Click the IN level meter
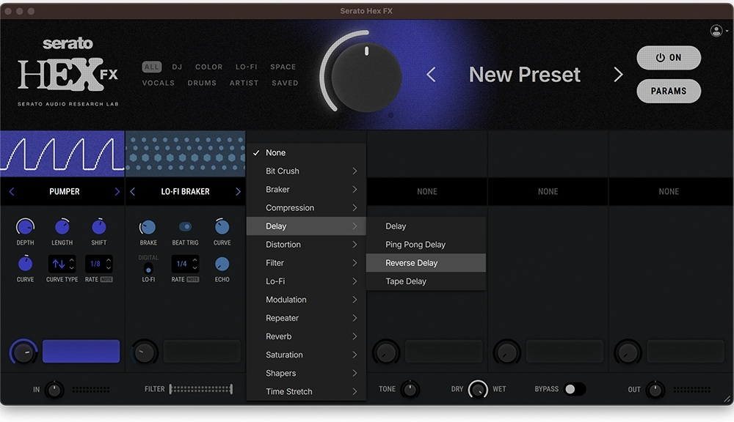Image resolution: width=734 pixels, height=422 pixels. (91, 389)
